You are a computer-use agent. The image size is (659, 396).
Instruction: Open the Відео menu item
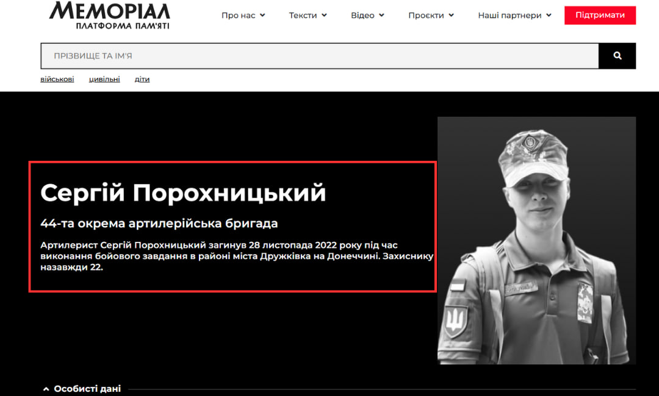tap(362, 15)
